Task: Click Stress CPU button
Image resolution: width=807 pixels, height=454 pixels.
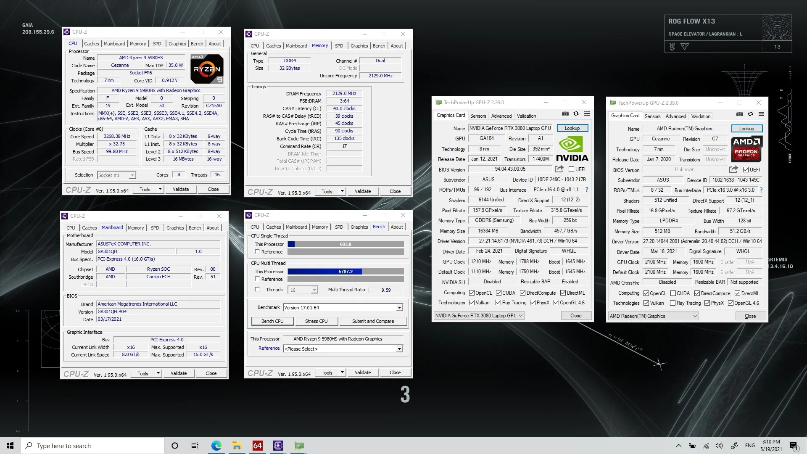Action: click(x=316, y=321)
